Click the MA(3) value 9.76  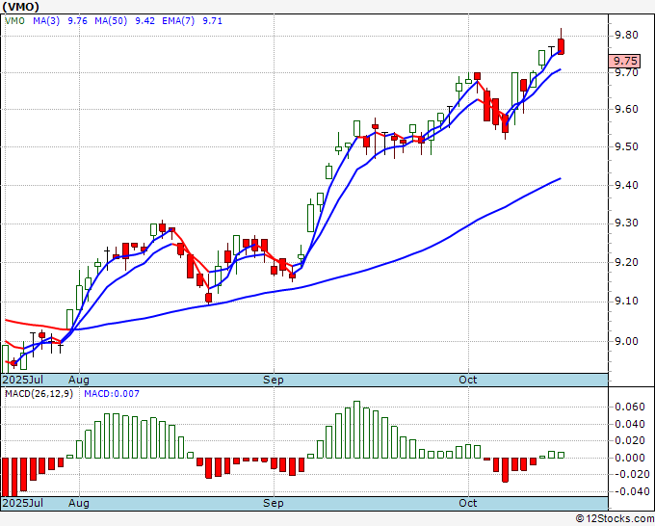[78, 21]
